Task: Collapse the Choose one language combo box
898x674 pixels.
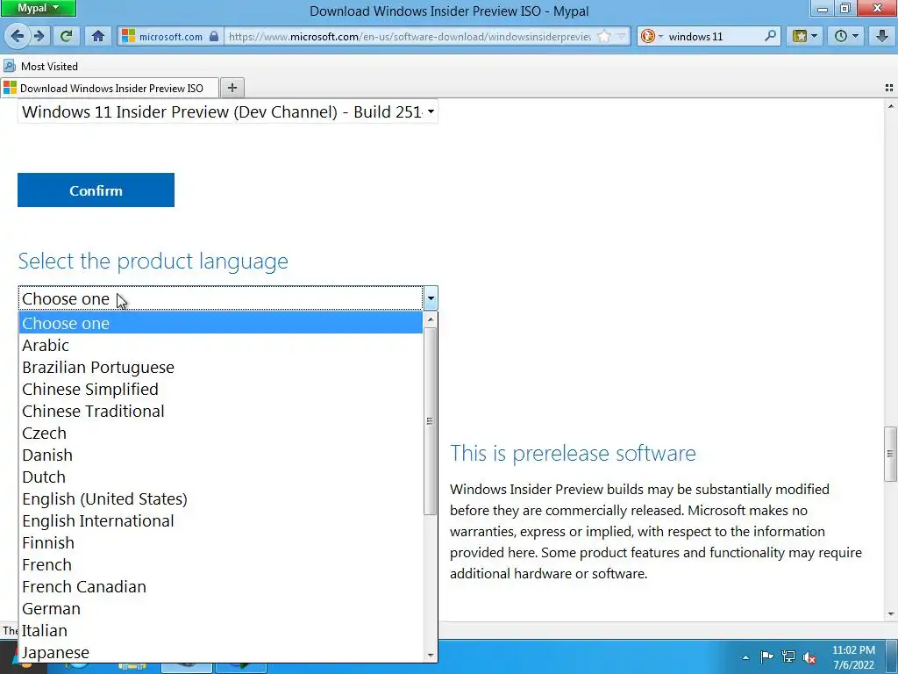Action: [x=228, y=298]
